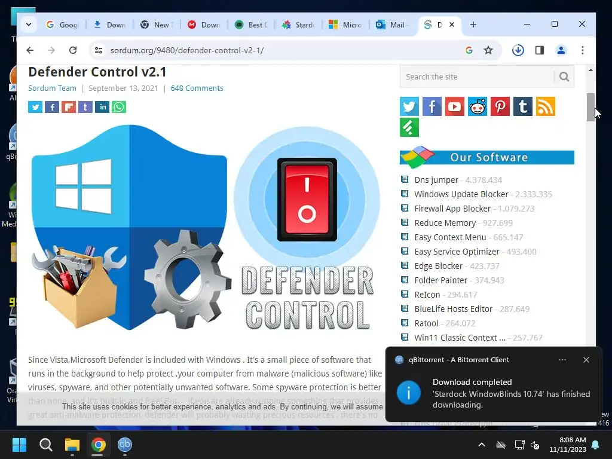Open qBittorrent notification options ellipsis

562,360
